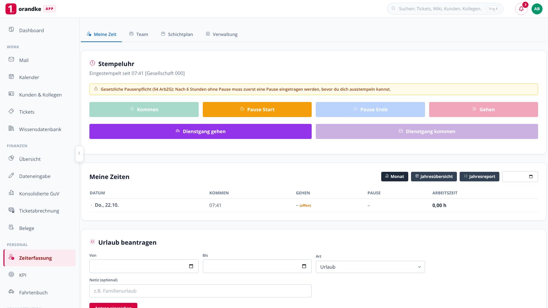
Task: Open Fahrtenbuch in the sidebar
Action: pyautogui.click(x=39, y=292)
